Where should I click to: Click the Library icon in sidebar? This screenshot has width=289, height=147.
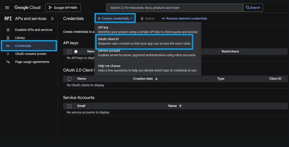pyautogui.click(x=8, y=38)
